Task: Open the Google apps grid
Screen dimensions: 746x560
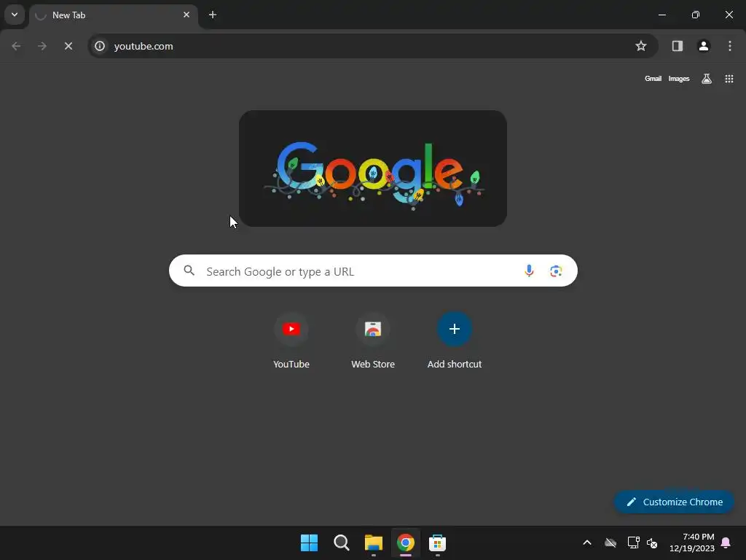Action: tap(729, 79)
